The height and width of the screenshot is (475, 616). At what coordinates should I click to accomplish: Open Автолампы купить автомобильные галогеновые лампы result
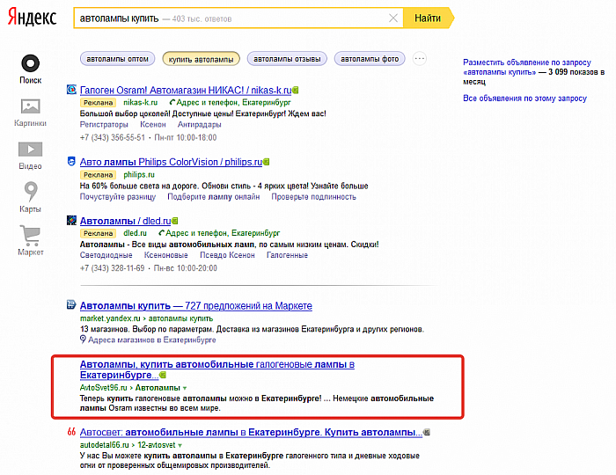216,369
